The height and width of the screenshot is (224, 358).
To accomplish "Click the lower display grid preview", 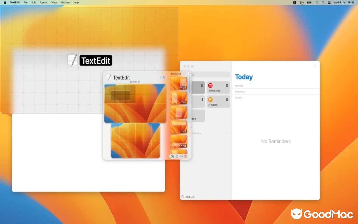I will (136, 140).
